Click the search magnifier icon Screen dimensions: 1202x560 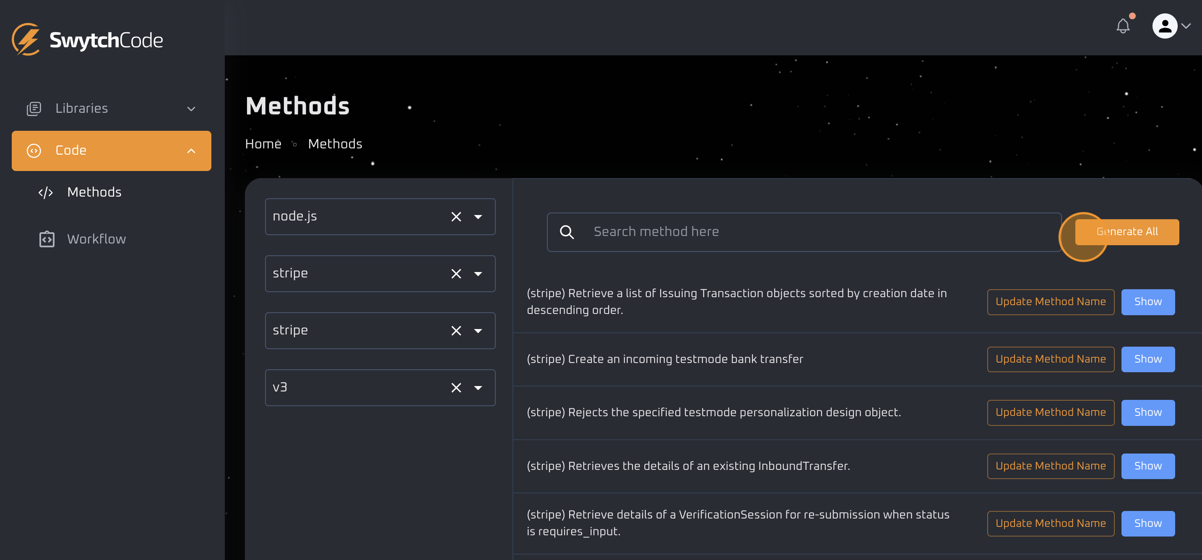coord(567,232)
